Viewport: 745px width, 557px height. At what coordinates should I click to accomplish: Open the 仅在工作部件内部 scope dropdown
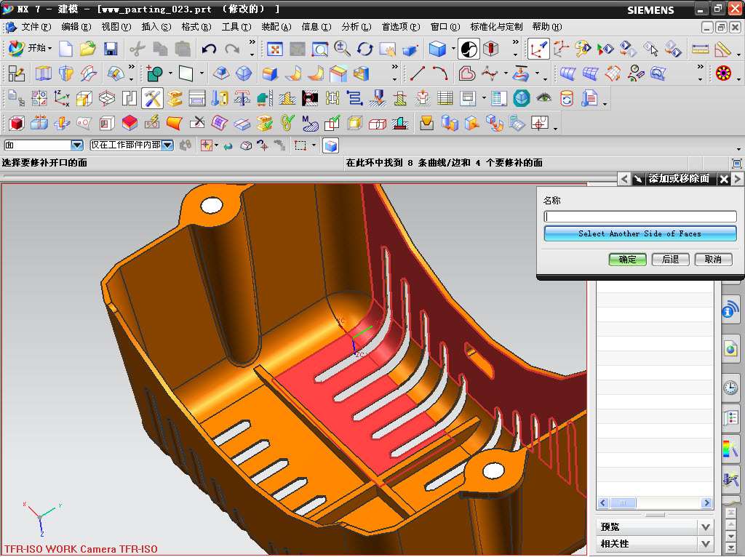pyautogui.click(x=167, y=145)
